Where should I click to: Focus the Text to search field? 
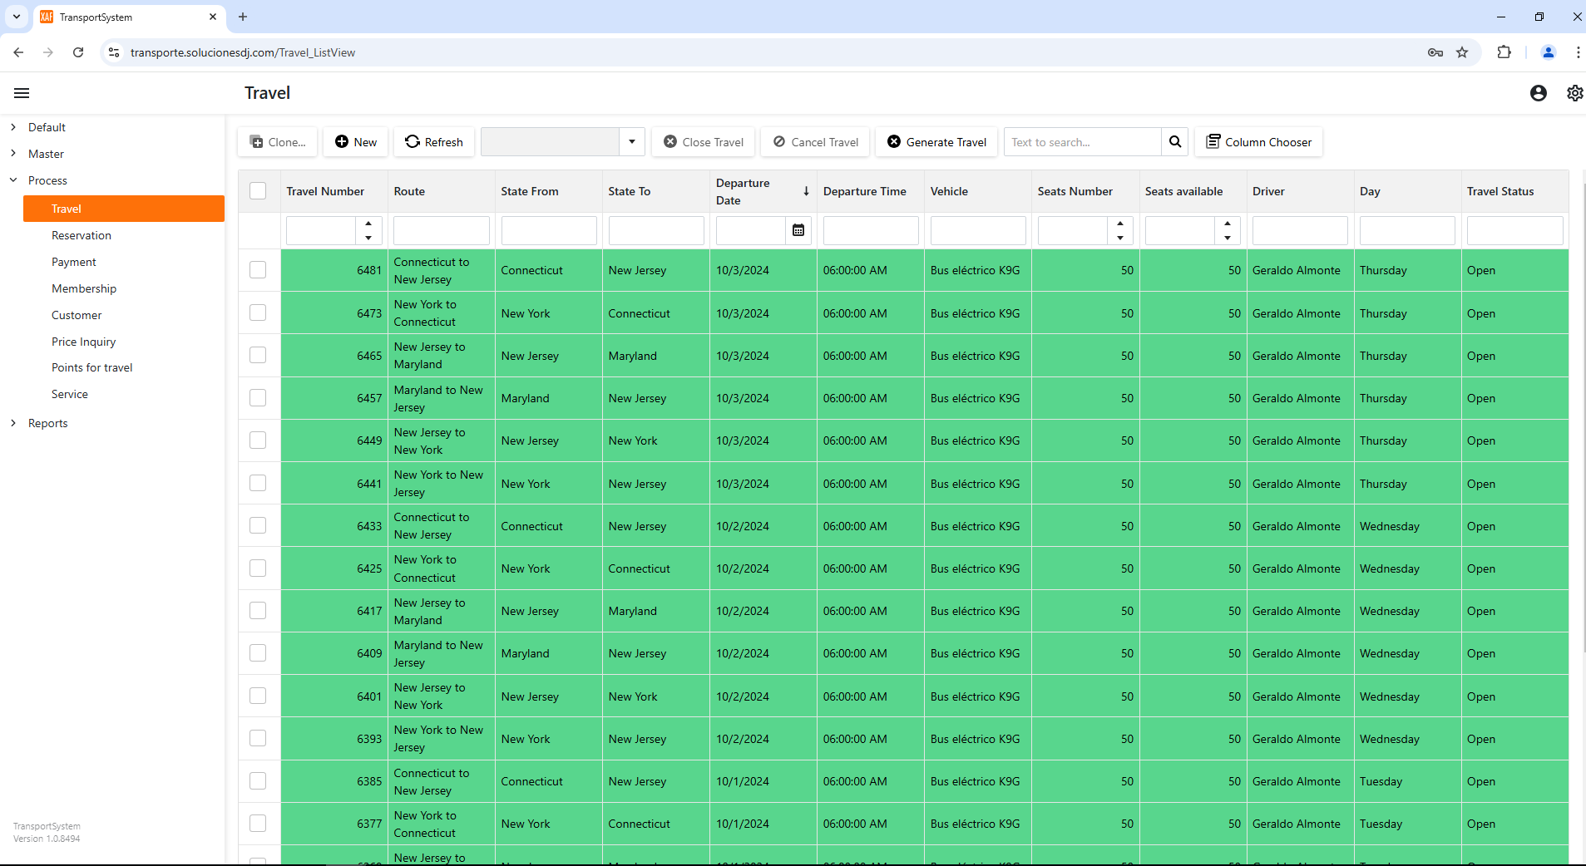pos(1083,142)
